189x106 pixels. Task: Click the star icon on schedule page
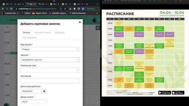point(98,28)
